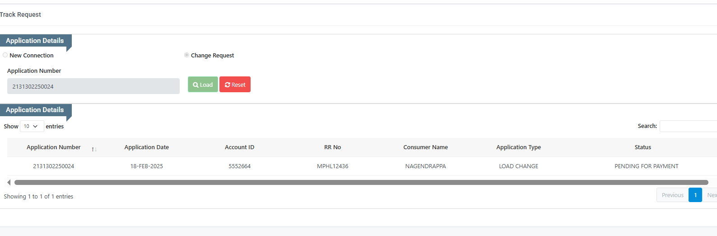
Task: Focus the table Search box
Action: [688, 126]
